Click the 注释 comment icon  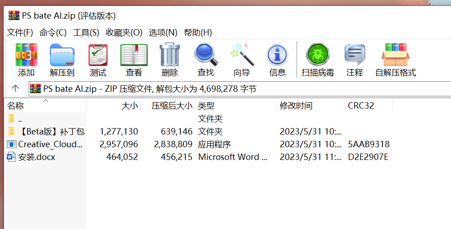click(x=355, y=55)
